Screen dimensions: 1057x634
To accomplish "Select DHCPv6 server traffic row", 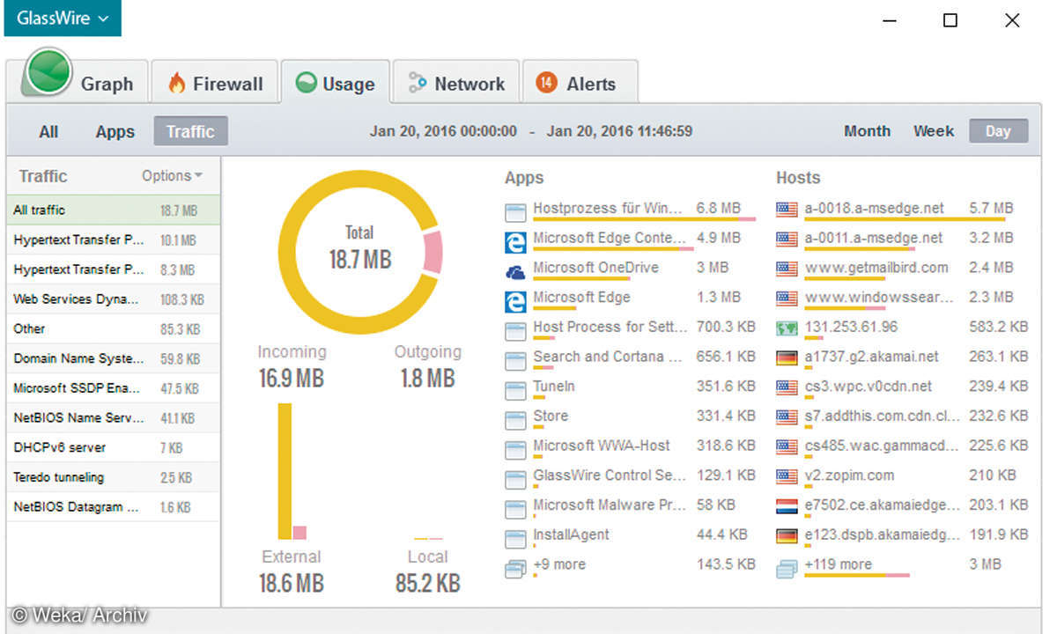I will pyautogui.click(x=114, y=447).
